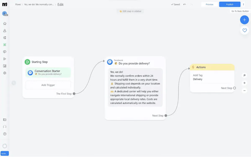Screen dimensions: 251x157
Task: Expand the collapsed sidebar arrow
Action: click(x=14, y=83)
